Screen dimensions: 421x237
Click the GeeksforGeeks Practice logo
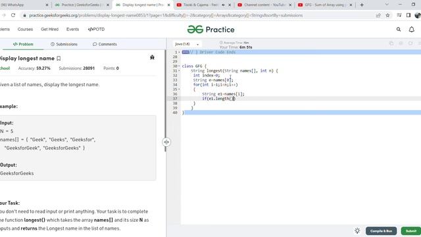[210, 29]
